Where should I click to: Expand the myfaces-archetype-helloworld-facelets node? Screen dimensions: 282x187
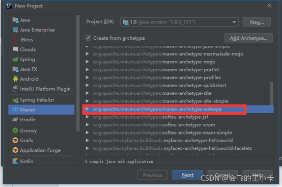click(x=88, y=148)
